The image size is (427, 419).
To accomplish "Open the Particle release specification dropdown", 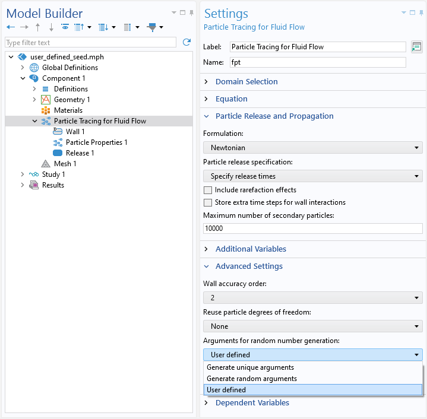I will (312, 176).
